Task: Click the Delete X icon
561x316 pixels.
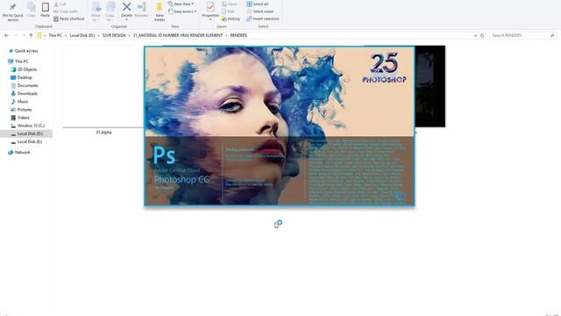Action: click(x=126, y=7)
